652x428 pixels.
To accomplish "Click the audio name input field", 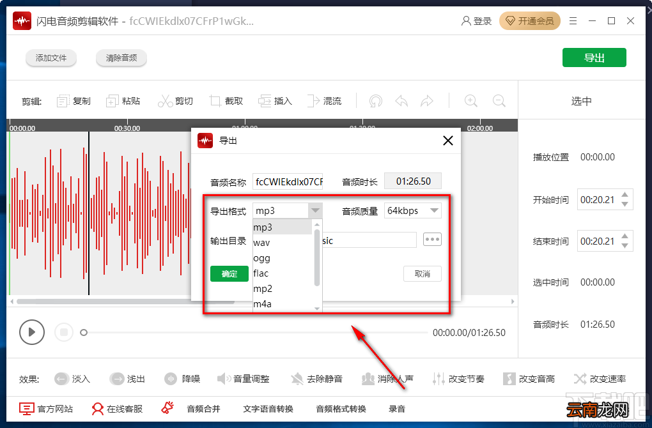I will pos(288,181).
